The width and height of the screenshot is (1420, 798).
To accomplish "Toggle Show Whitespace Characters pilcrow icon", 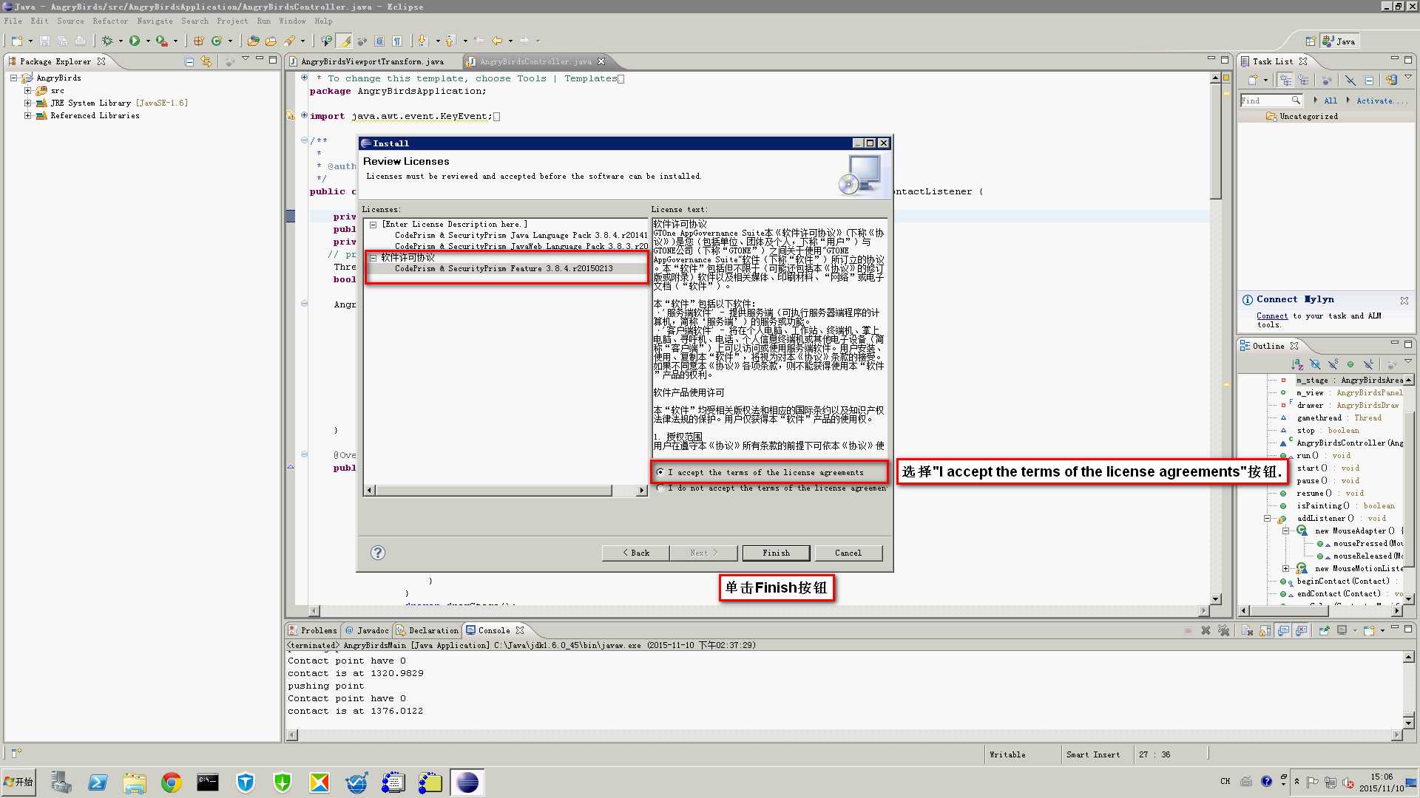I will tap(397, 41).
